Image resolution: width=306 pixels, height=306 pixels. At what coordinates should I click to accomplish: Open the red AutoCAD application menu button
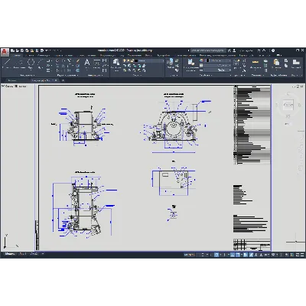[x=5, y=52]
